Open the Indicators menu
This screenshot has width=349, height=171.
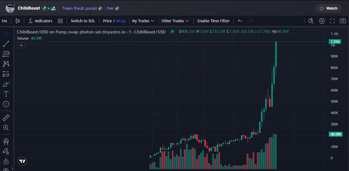41,21
